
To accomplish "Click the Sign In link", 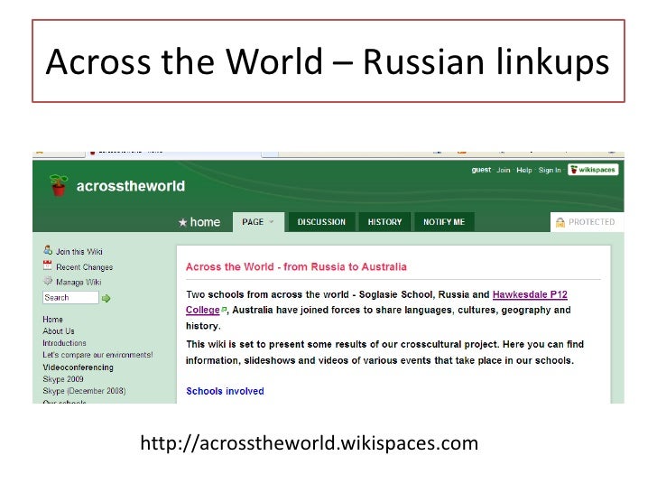I will point(550,170).
